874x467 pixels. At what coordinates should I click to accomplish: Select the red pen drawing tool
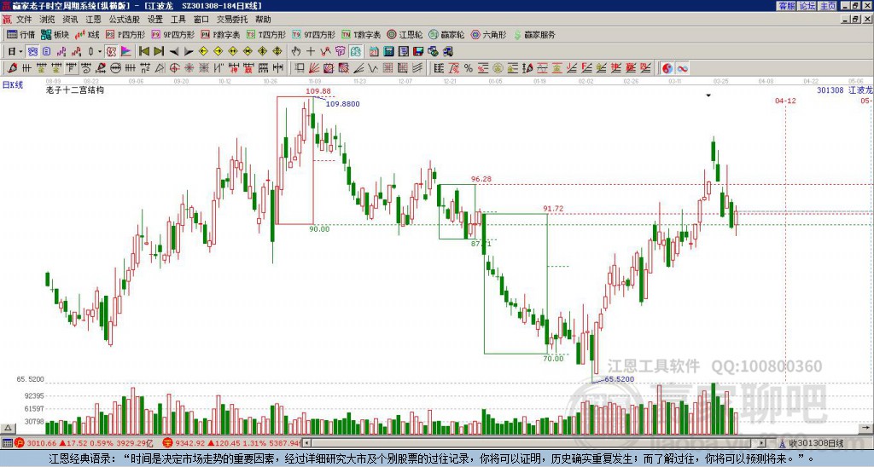[x=12, y=68]
